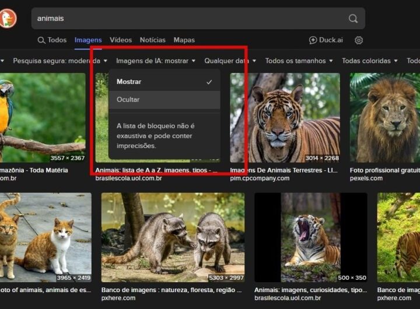Open the roaring tiger image thumbnail

pos(310,237)
